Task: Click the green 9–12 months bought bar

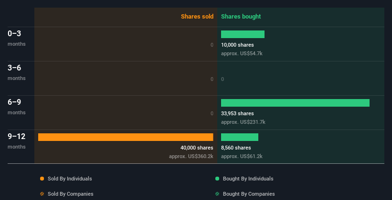Action: [240, 137]
